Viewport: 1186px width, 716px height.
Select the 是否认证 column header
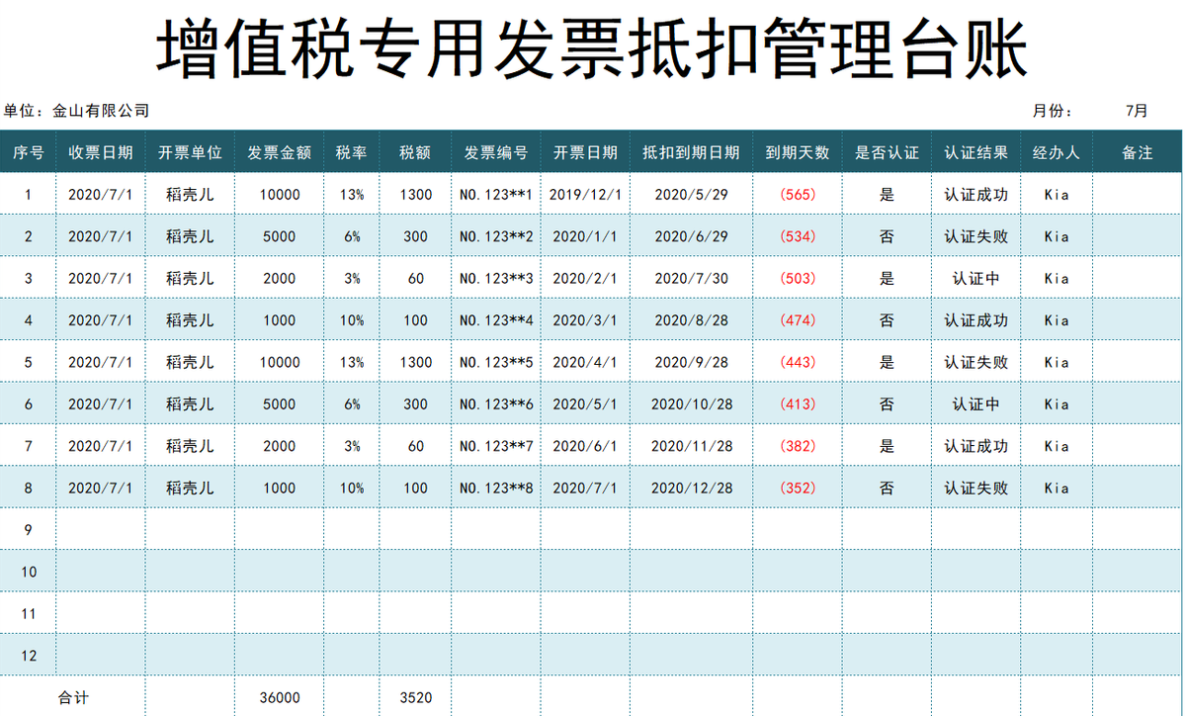(x=888, y=152)
